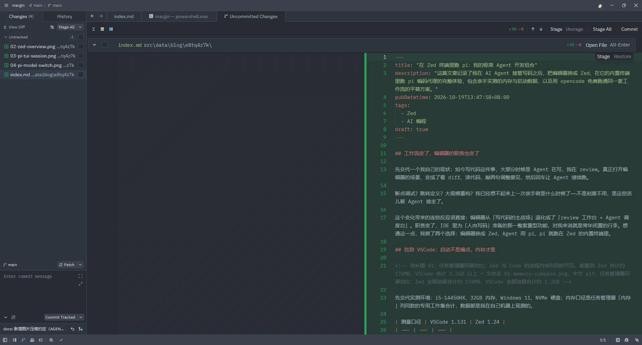Check the box for index.md in the changes list
Screen dimensions: 642x345
point(81,75)
